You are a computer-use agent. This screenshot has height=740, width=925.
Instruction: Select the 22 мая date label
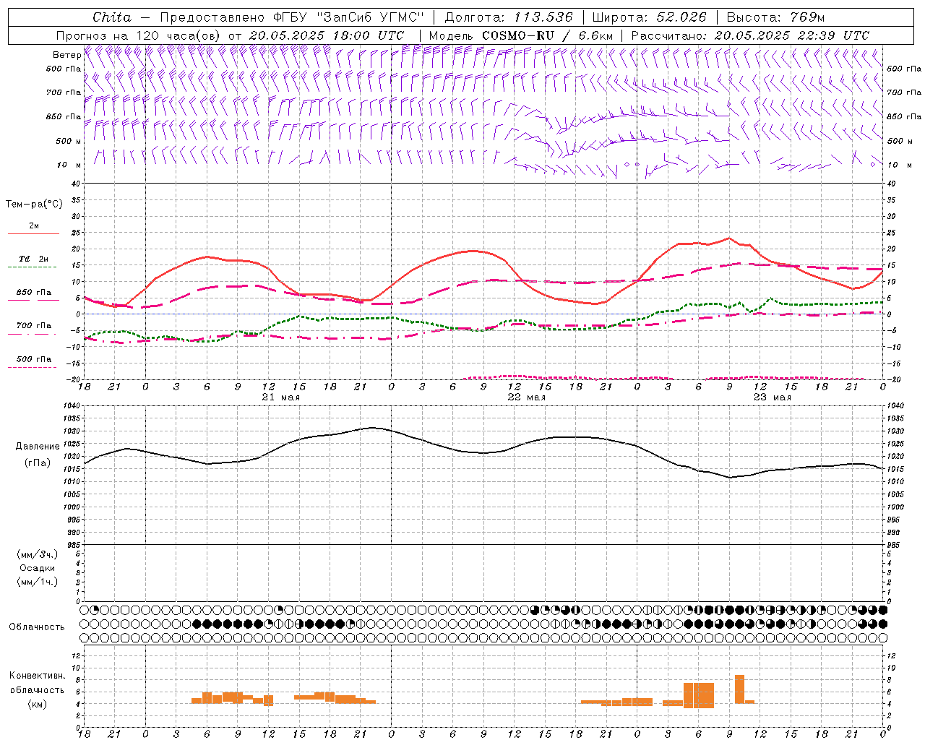(526, 397)
